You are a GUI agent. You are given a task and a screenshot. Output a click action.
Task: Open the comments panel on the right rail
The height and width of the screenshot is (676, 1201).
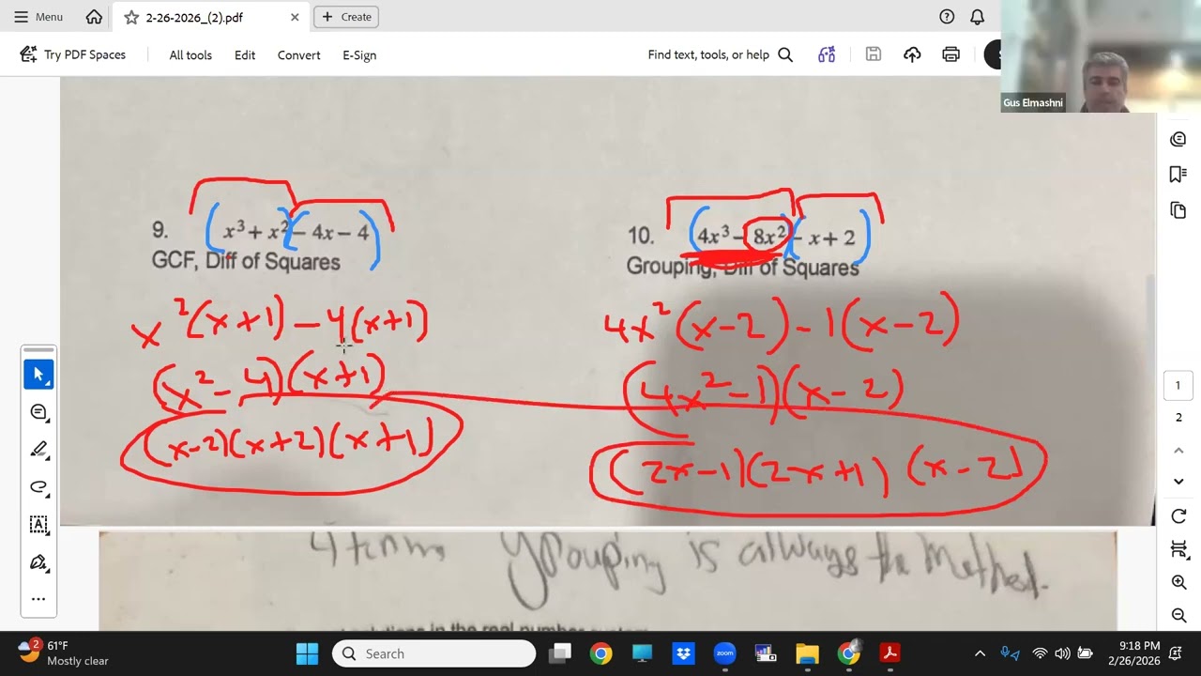[x=1178, y=139]
